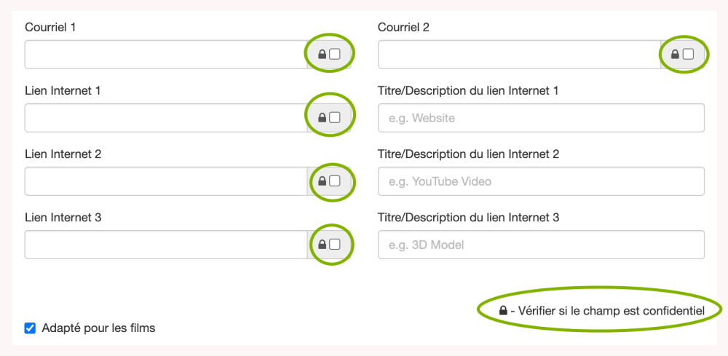Click the lock icon beside Courriel 2
This screenshot has height=356, width=728.
675,54
